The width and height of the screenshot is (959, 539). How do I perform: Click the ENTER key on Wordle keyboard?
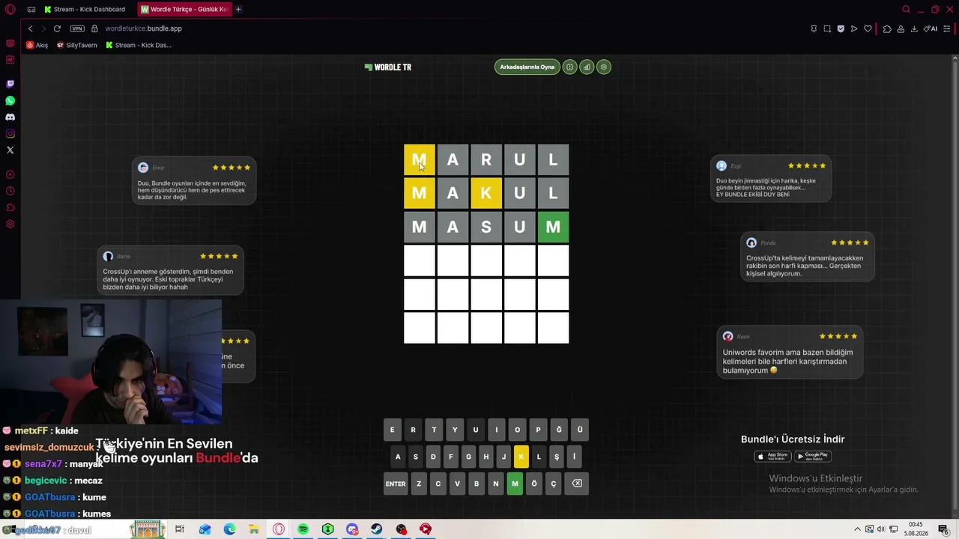tap(396, 484)
